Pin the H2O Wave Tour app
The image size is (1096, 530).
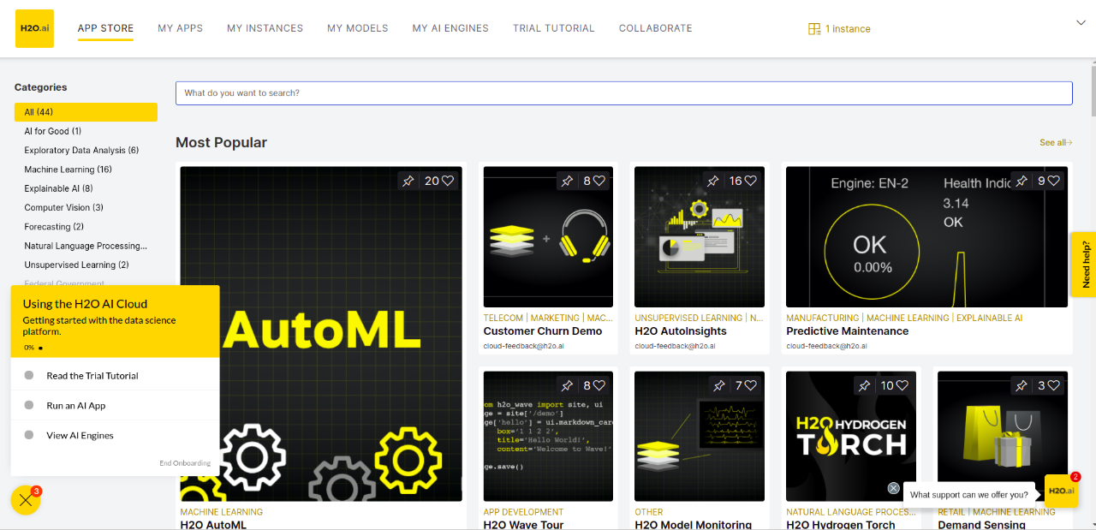[567, 385]
